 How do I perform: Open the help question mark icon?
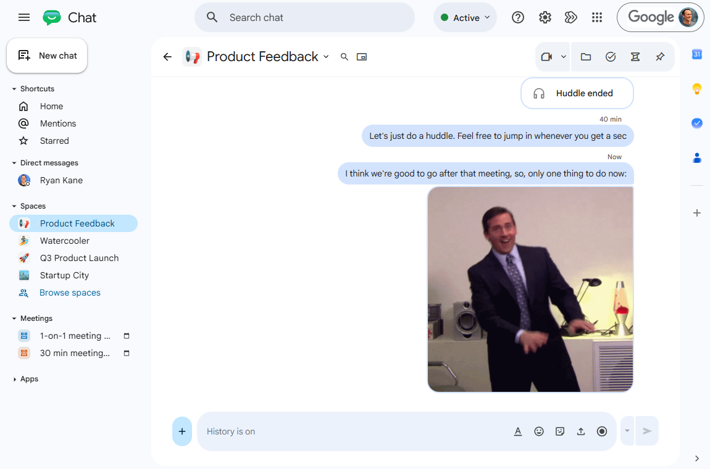517,18
